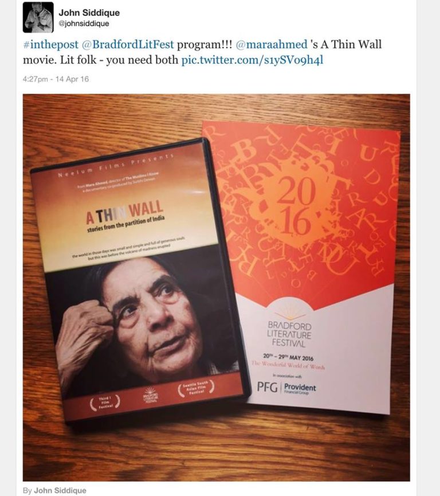Click the Seattle South Asian Film Festival laurel
The width and height of the screenshot is (440, 496).
(196, 388)
